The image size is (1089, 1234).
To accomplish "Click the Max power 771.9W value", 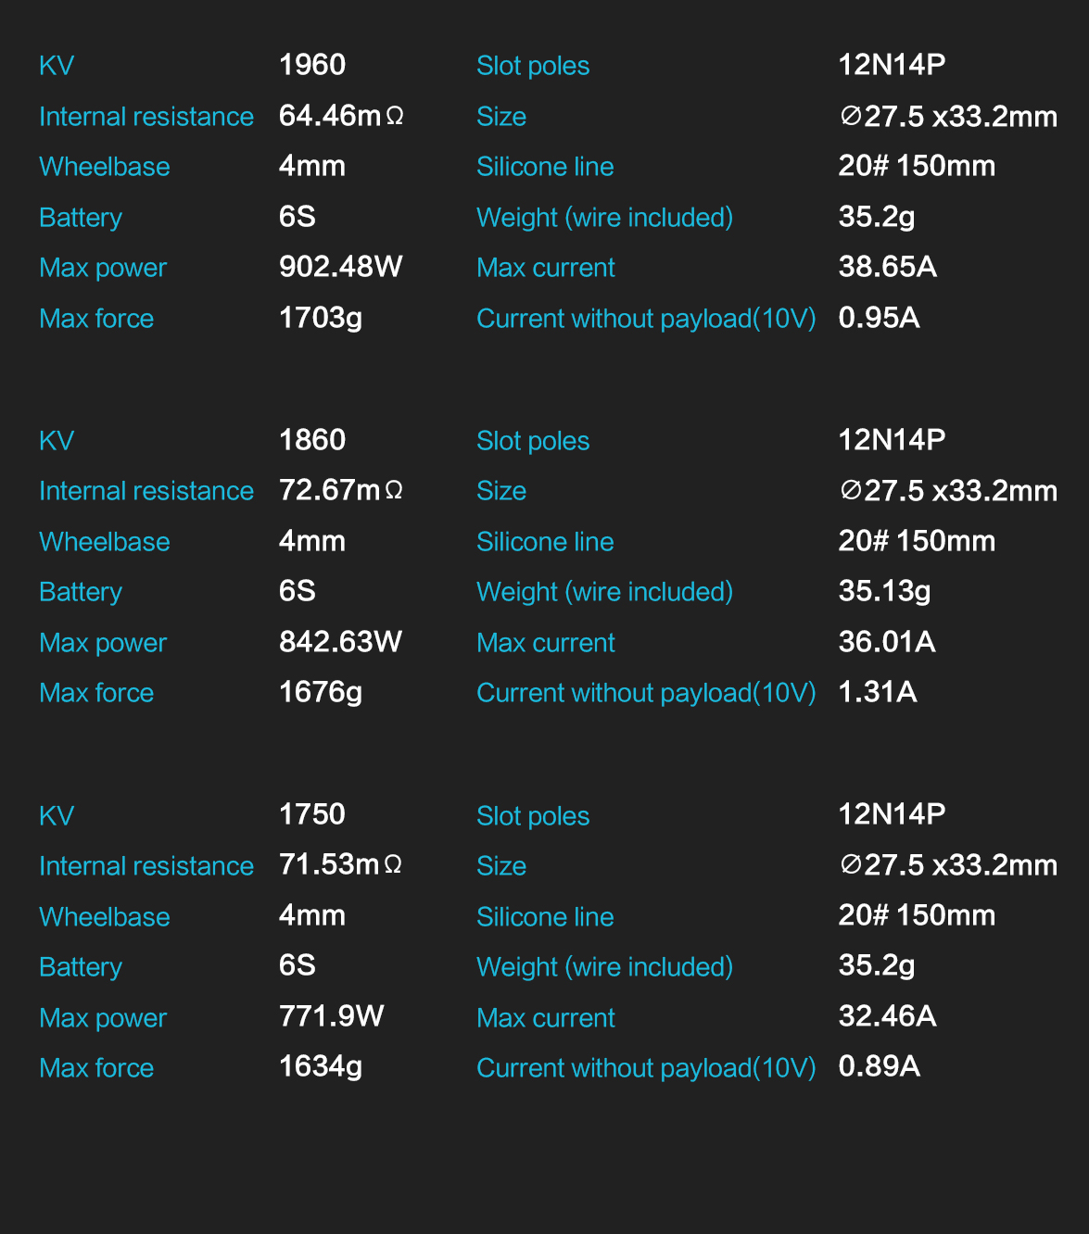I will tap(332, 1016).
